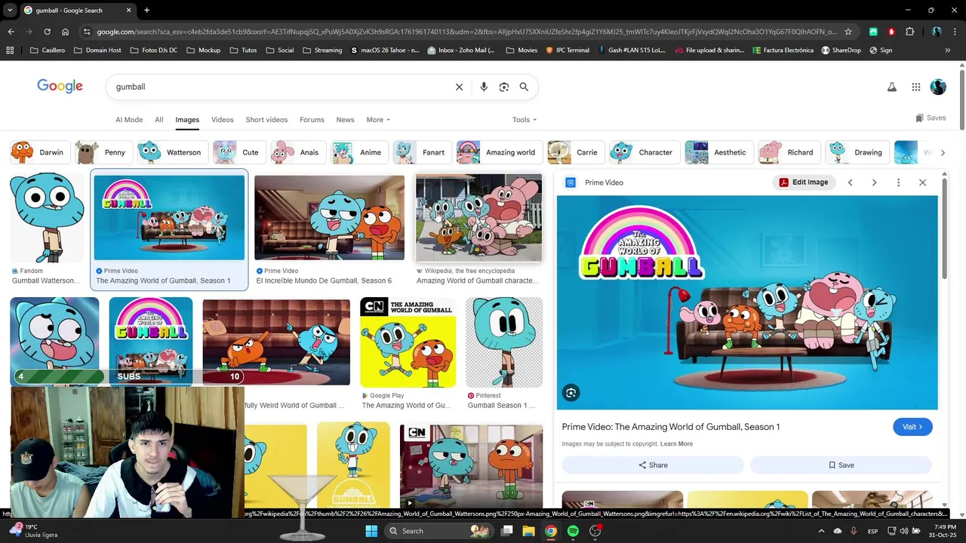Open the Chrome taskbar icon

click(x=551, y=531)
